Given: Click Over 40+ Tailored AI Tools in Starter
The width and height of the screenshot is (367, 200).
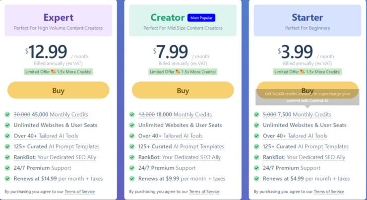Looking at the screenshot, I should [x=295, y=136].
